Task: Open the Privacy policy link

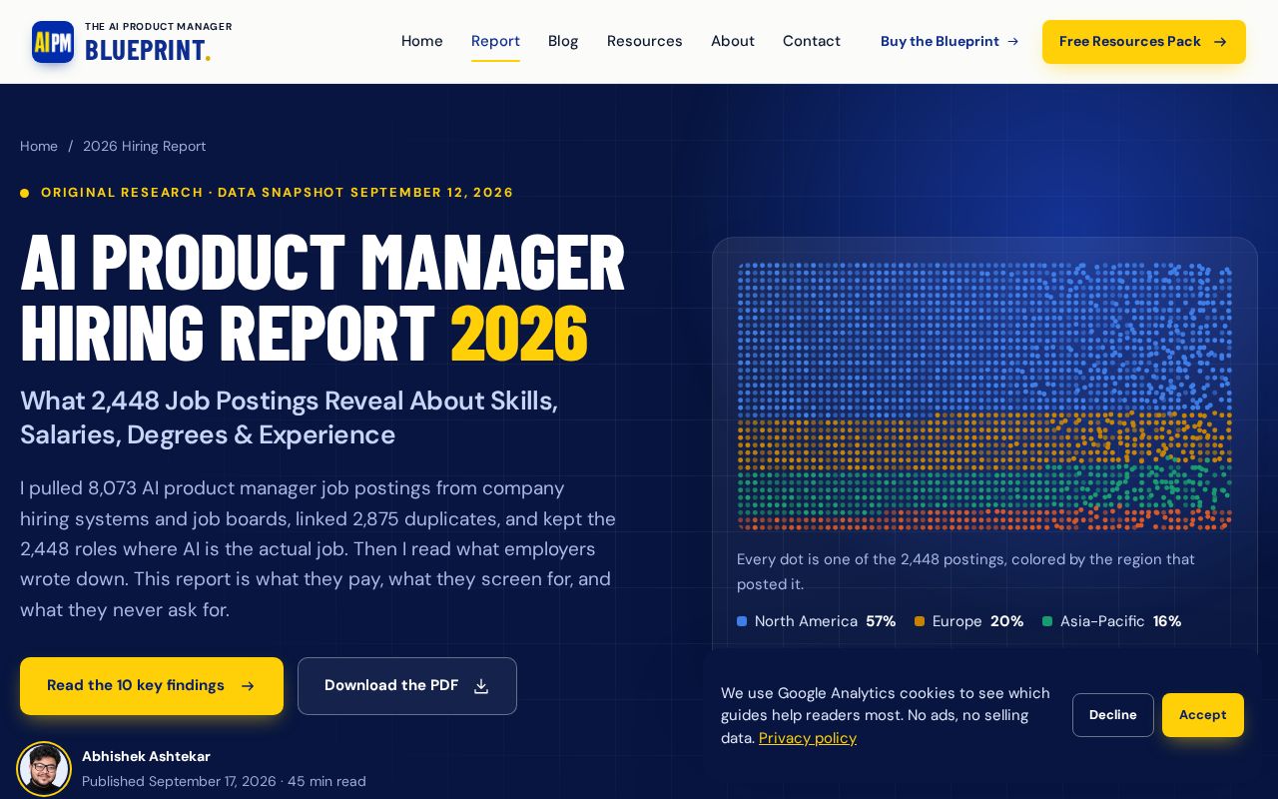Action: (x=808, y=738)
